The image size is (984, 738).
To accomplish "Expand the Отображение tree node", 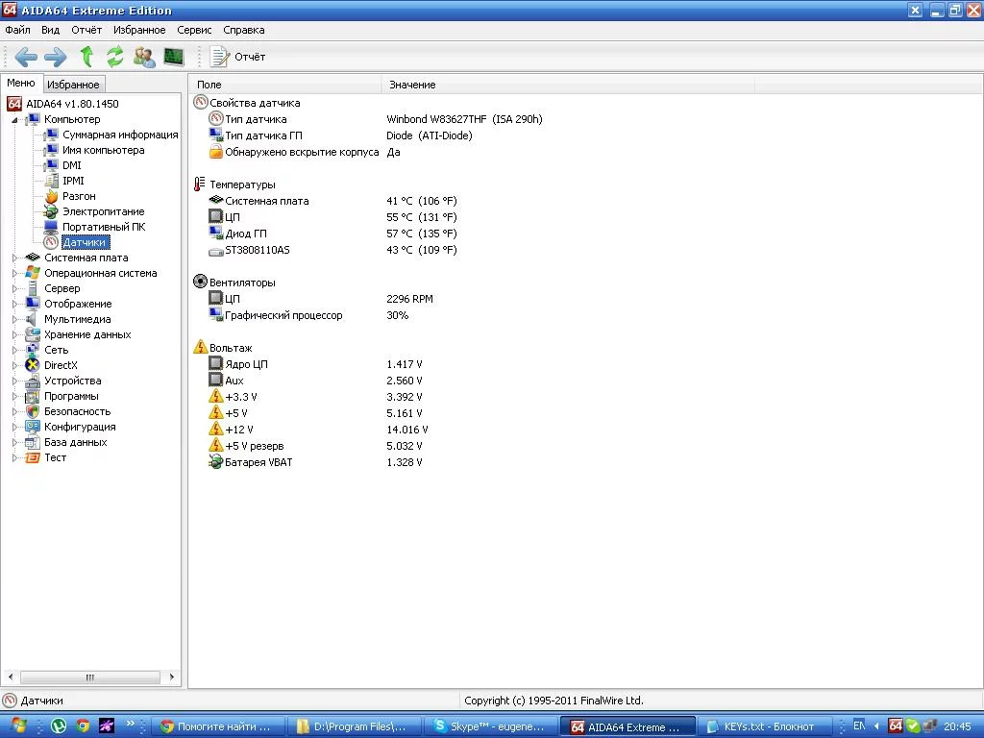I will tap(14, 304).
